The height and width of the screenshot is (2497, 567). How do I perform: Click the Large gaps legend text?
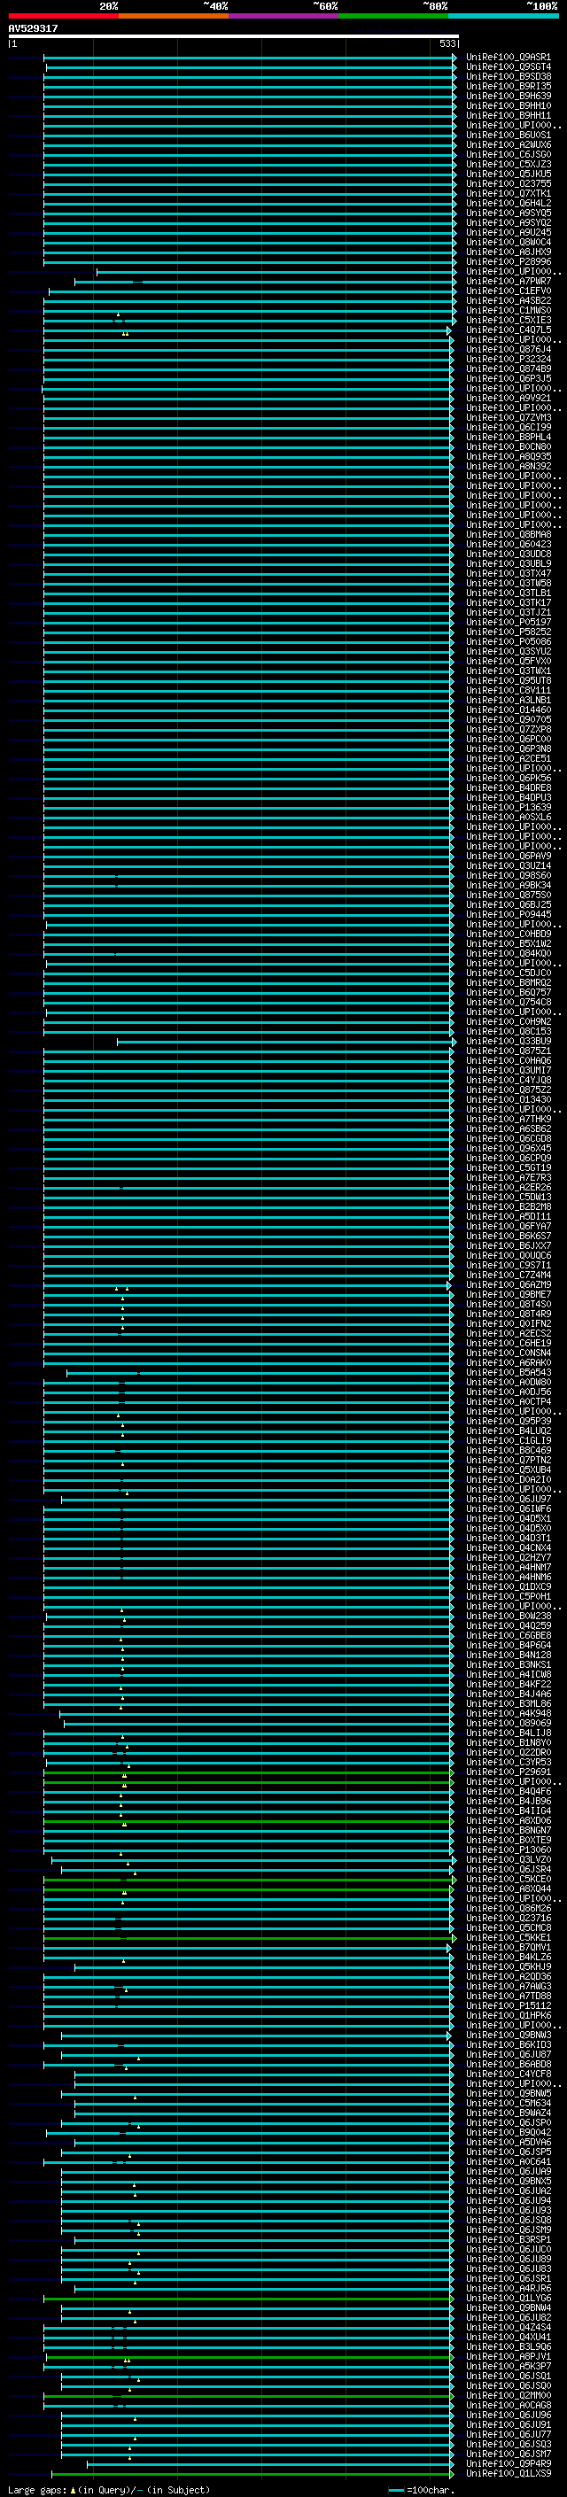point(109,2490)
